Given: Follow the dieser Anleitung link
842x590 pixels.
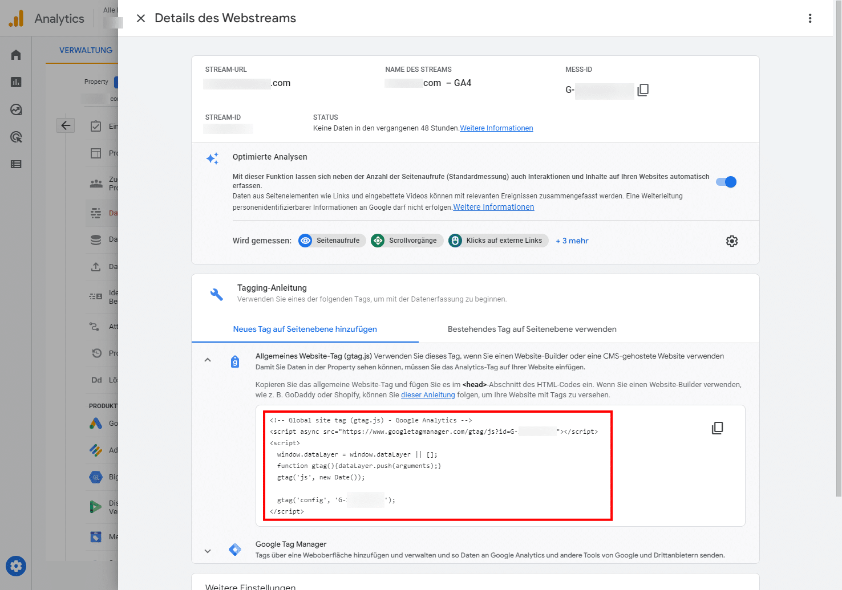Looking at the screenshot, I should tap(428, 395).
